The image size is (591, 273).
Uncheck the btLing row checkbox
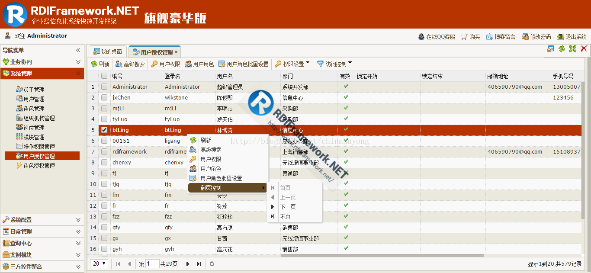104,130
